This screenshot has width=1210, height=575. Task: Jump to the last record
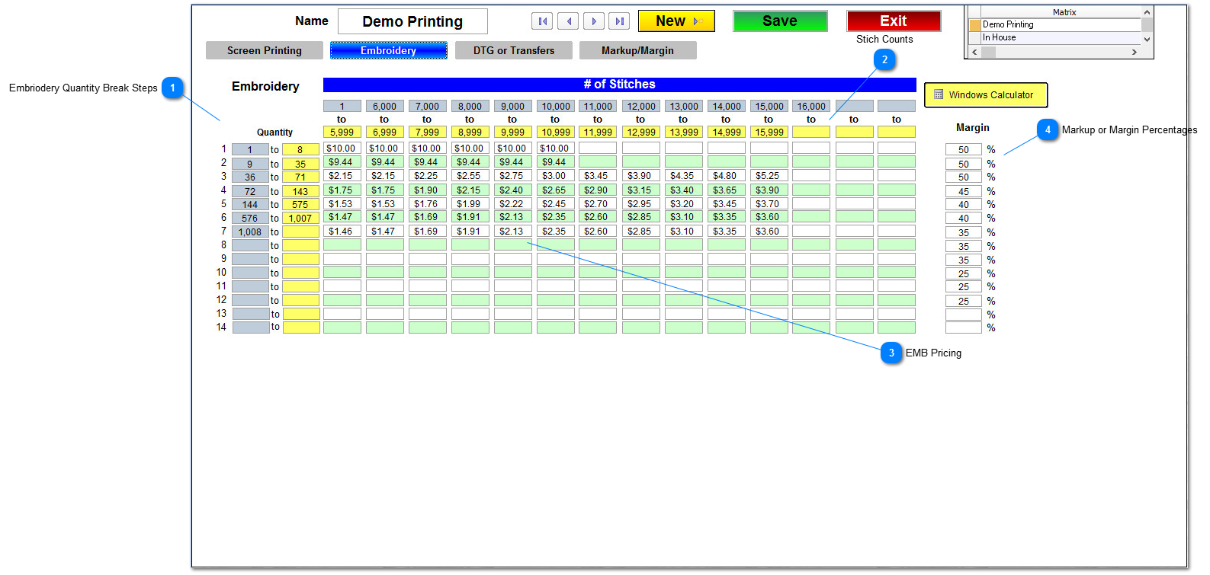pyautogui.click(x=619, y=21)
